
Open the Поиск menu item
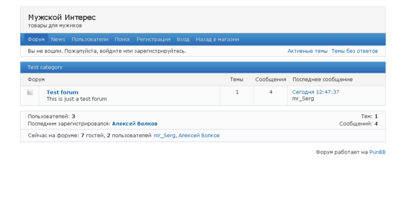pos(122,39)
